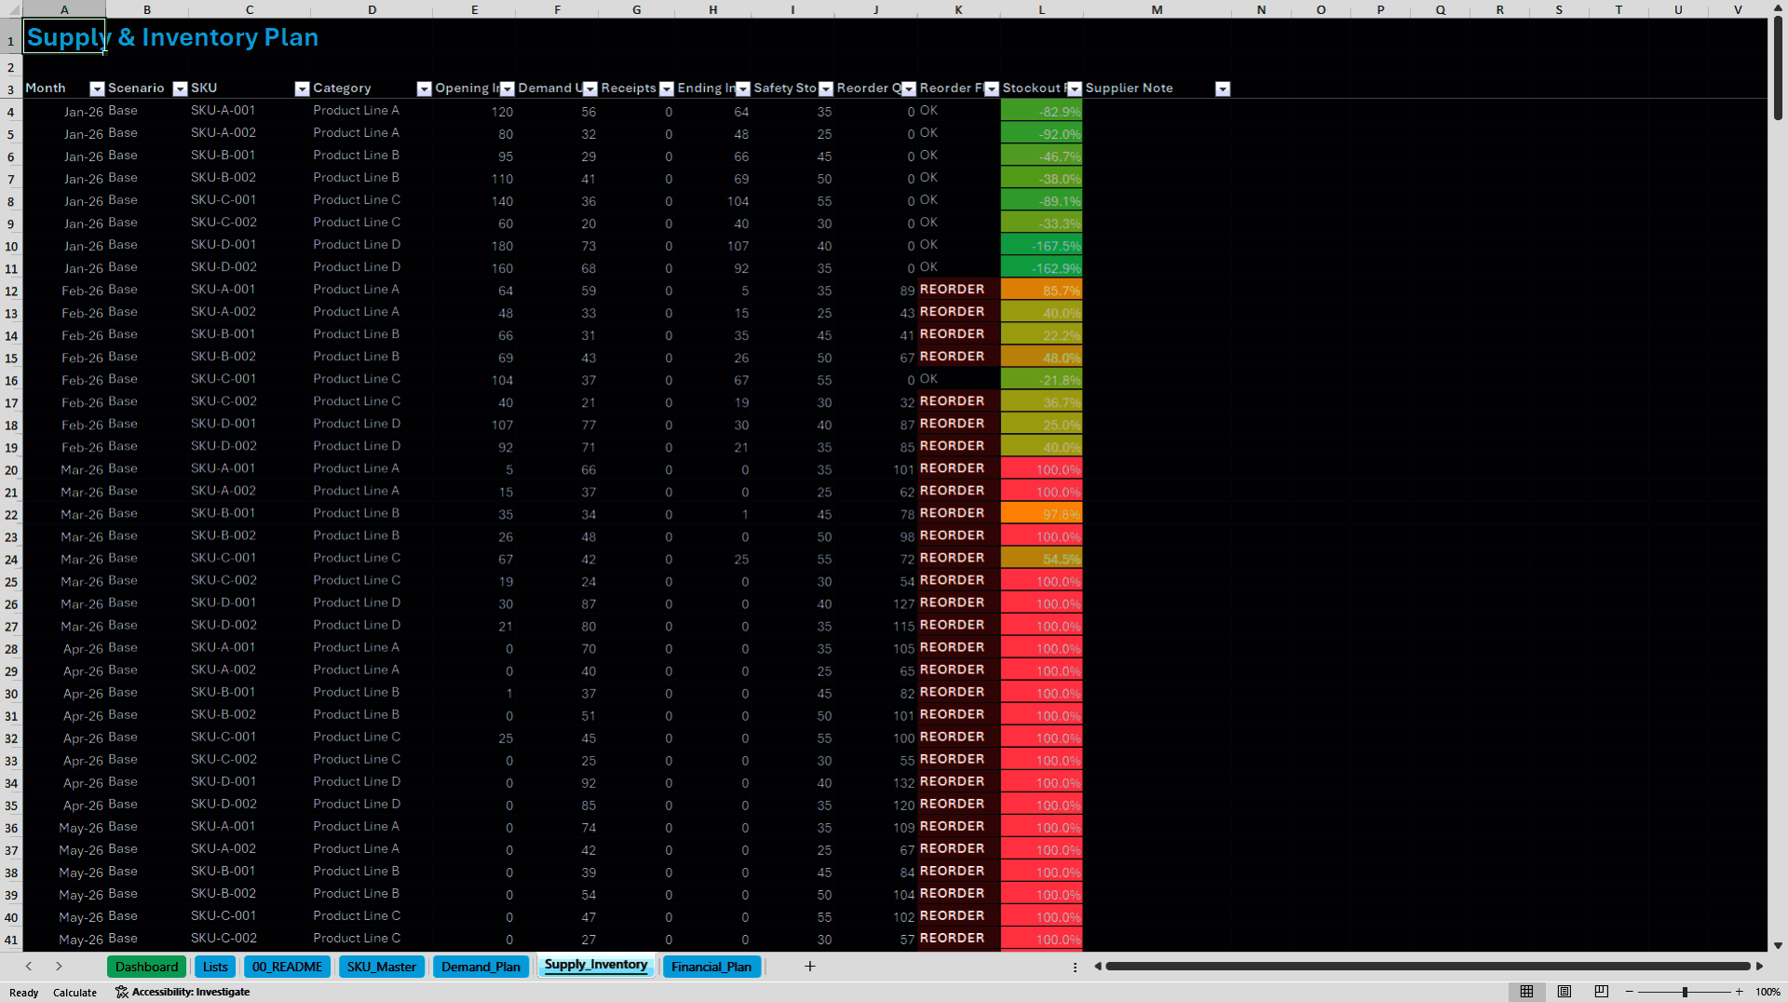Open the Reorder Flag filter dropdown

tap(991, 88)
